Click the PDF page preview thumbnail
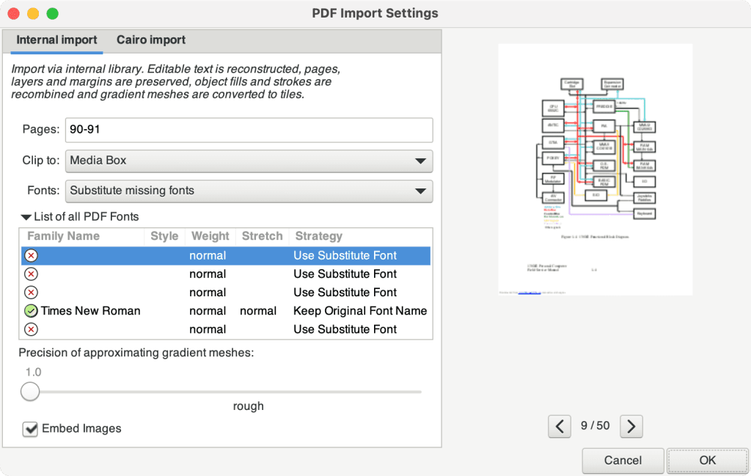 click(x=595, y=169)
